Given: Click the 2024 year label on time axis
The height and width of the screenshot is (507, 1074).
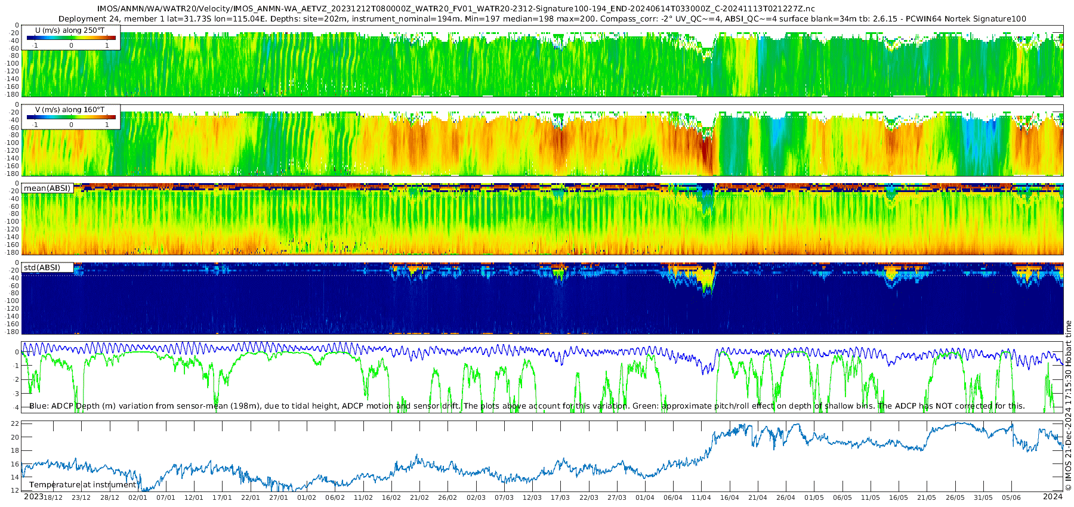Looking at the screenshot, I should click(x=1053, y=497).
